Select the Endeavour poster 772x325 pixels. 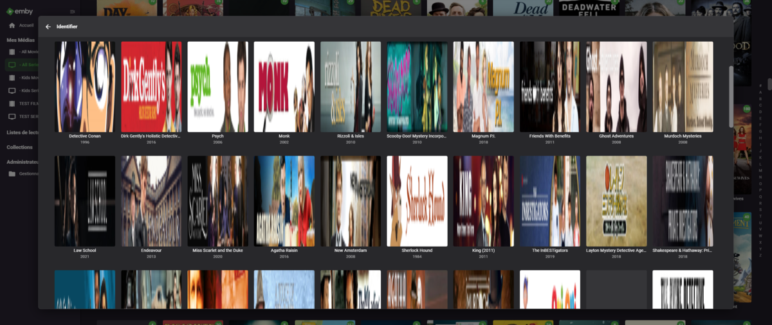click(x=151, y=201)
